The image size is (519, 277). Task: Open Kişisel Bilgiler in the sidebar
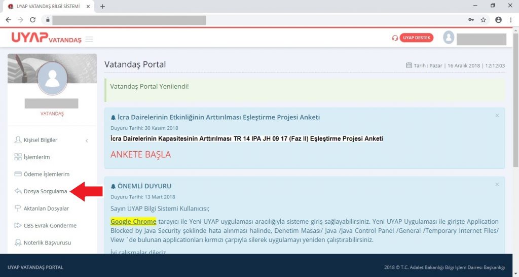(41, 140)
